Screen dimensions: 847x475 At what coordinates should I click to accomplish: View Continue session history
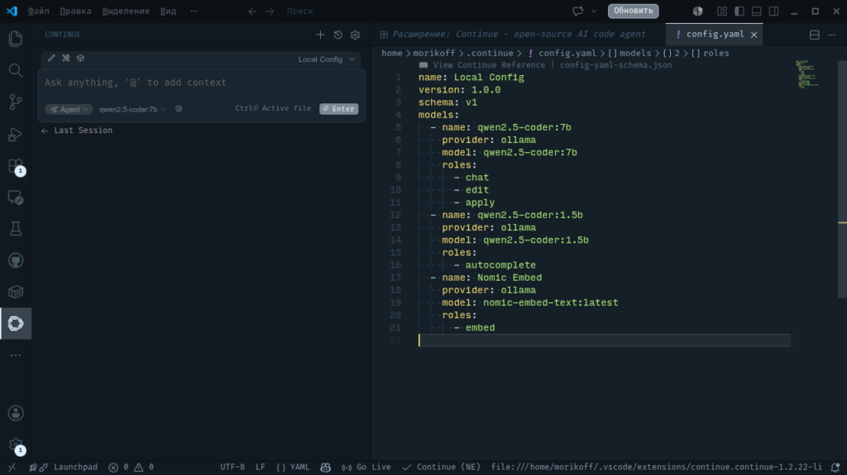338,35
